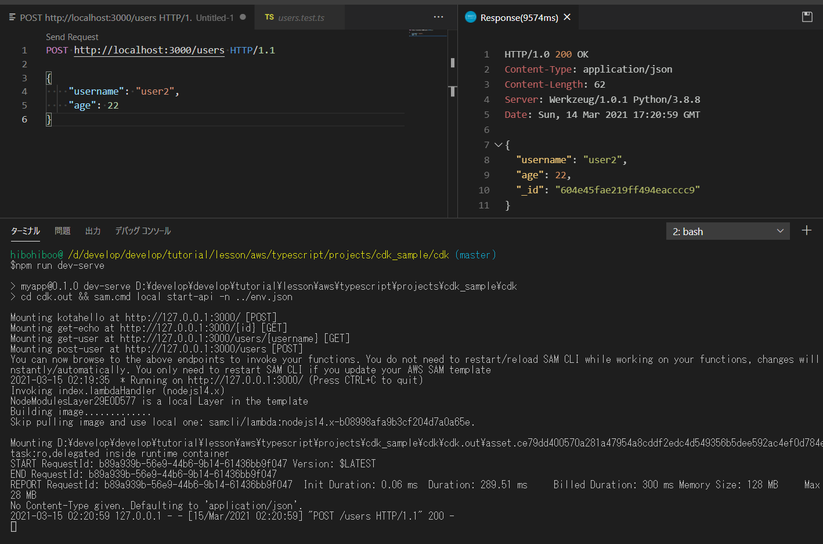Click the "username" key in response body
The image size is (823, 544).
tap(544, 160)
